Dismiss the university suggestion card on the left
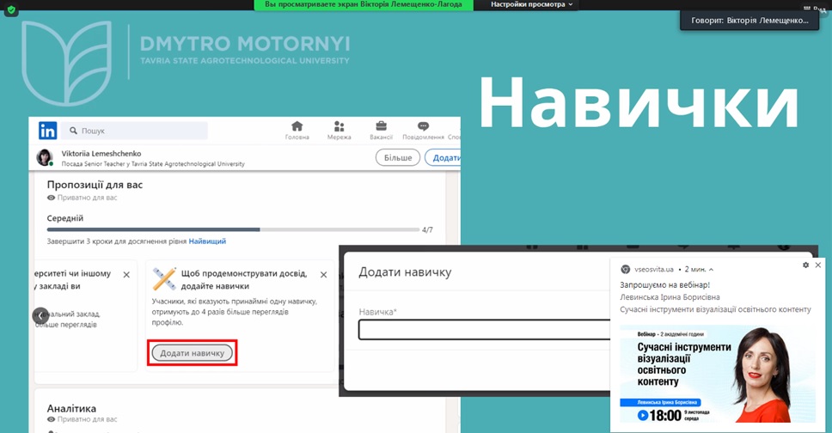832x433 pixels. click(x=126, y=275)
